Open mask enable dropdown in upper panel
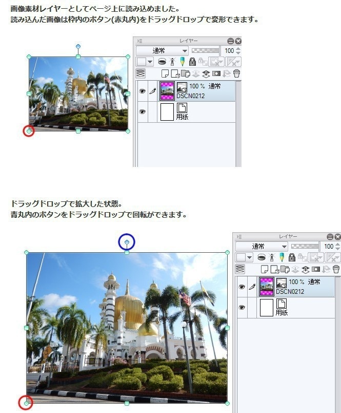Screen dimensions: 341x413 coord(216,62)
